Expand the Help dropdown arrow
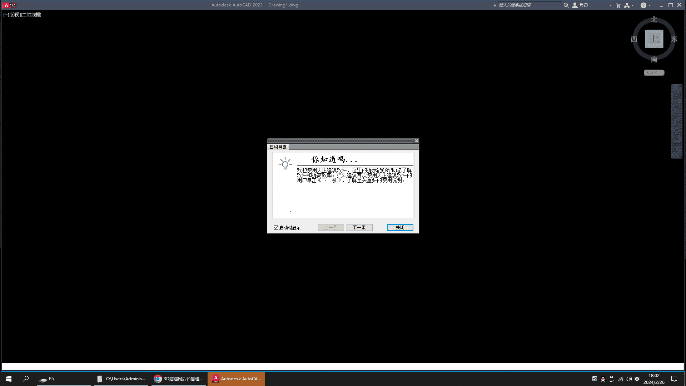Viewport: 686px width, 386px height. click(x=650, y=5)
